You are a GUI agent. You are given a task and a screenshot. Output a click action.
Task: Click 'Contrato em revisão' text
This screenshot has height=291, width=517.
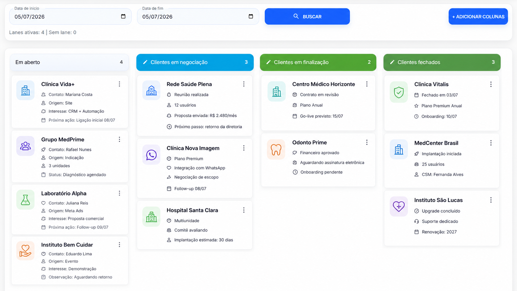319,95
